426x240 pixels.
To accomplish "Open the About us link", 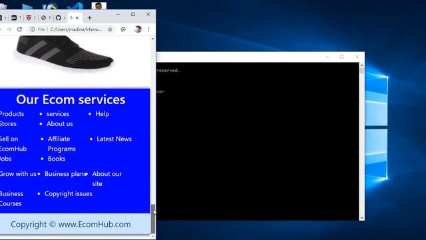I will tap(60, 124).
